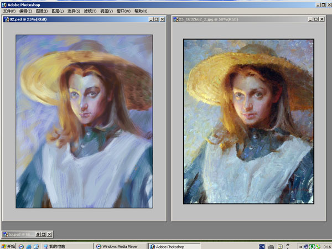Click the Adobe Photoshop taskbar button
This screenshot has width=332, height=249.
click(x=174, y=246)
